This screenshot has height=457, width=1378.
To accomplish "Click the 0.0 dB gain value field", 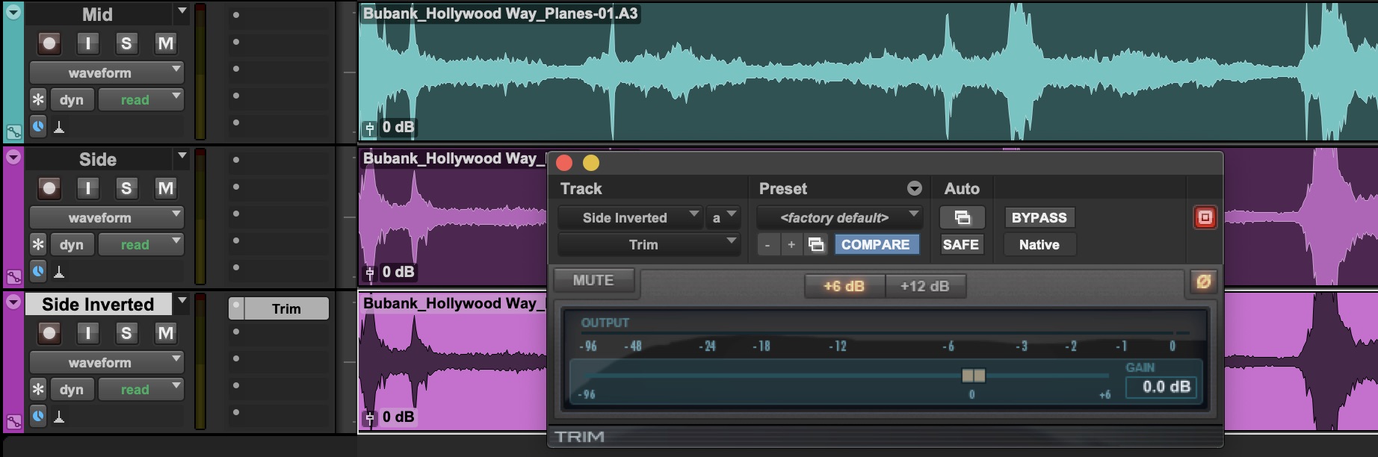I will 1165,387.
